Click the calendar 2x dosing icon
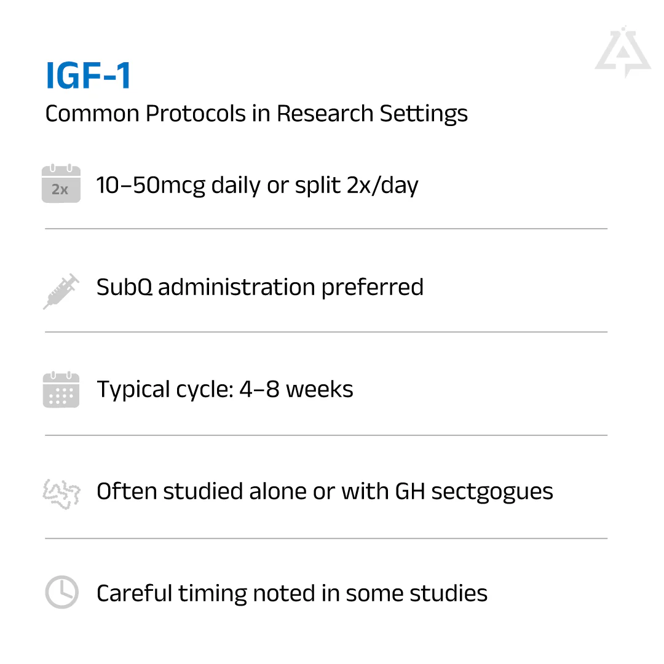The width and height of the screenshot is (664, 664). (x=61, y=184)
